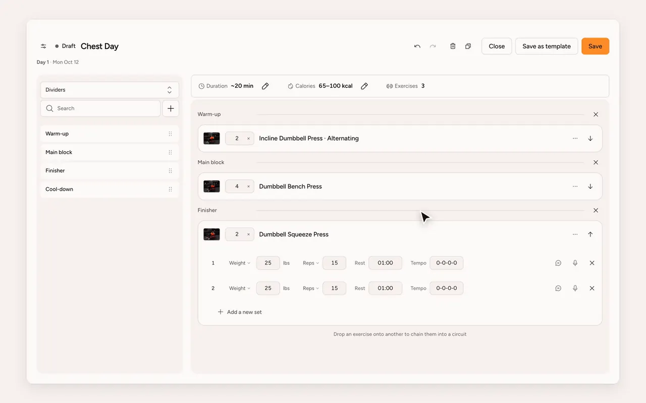646x403 pixels.
Task: Remove the Finisher divider
Action: click(596, 210)
